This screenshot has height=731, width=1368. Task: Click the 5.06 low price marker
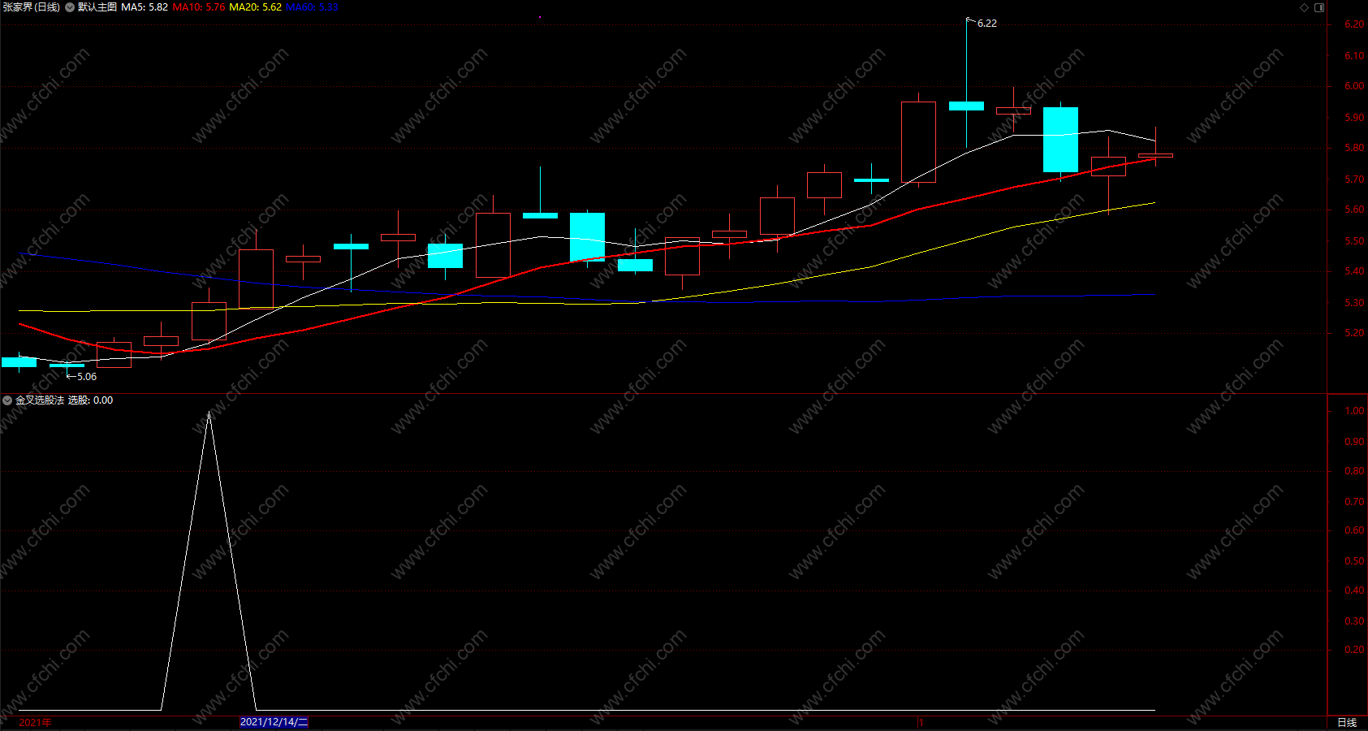87,377
